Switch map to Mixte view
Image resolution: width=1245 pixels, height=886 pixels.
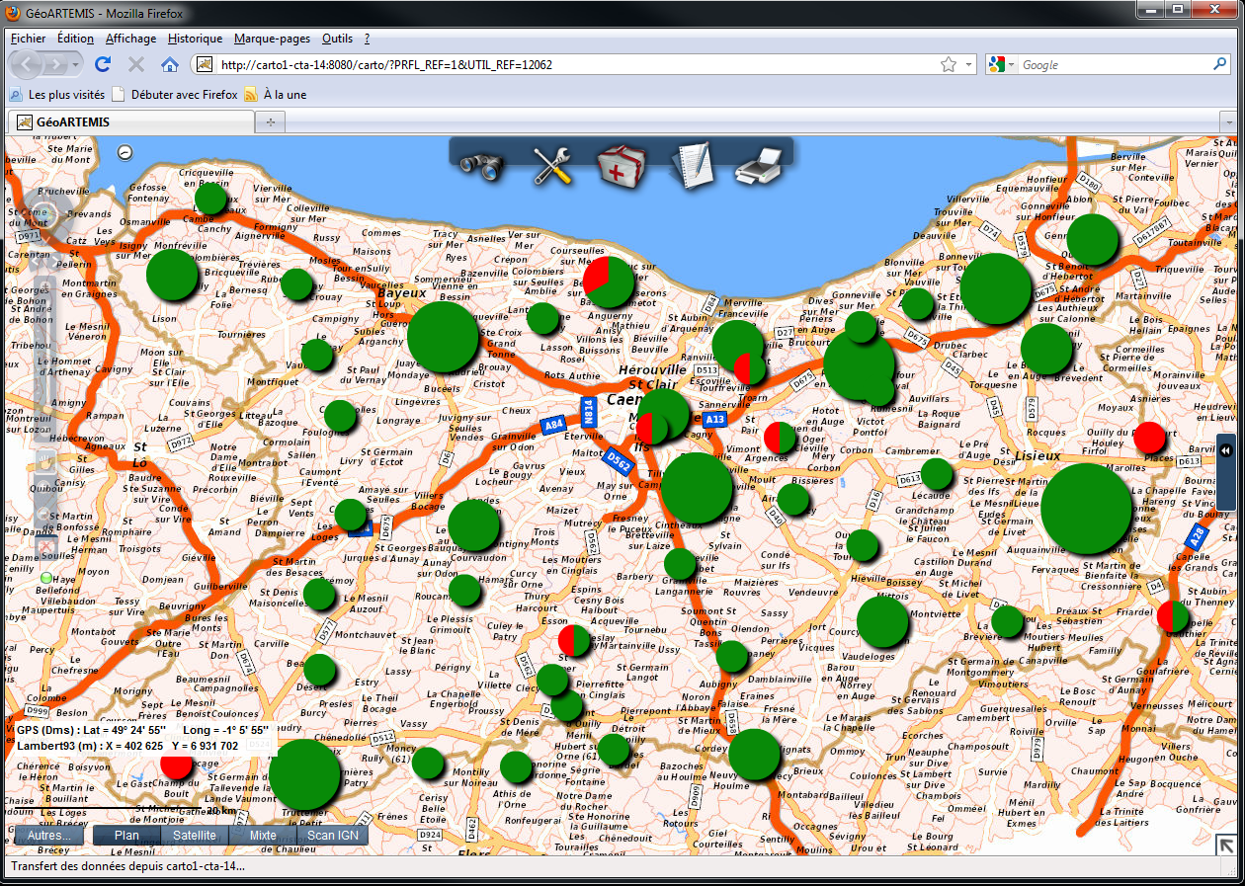point(263,835)
